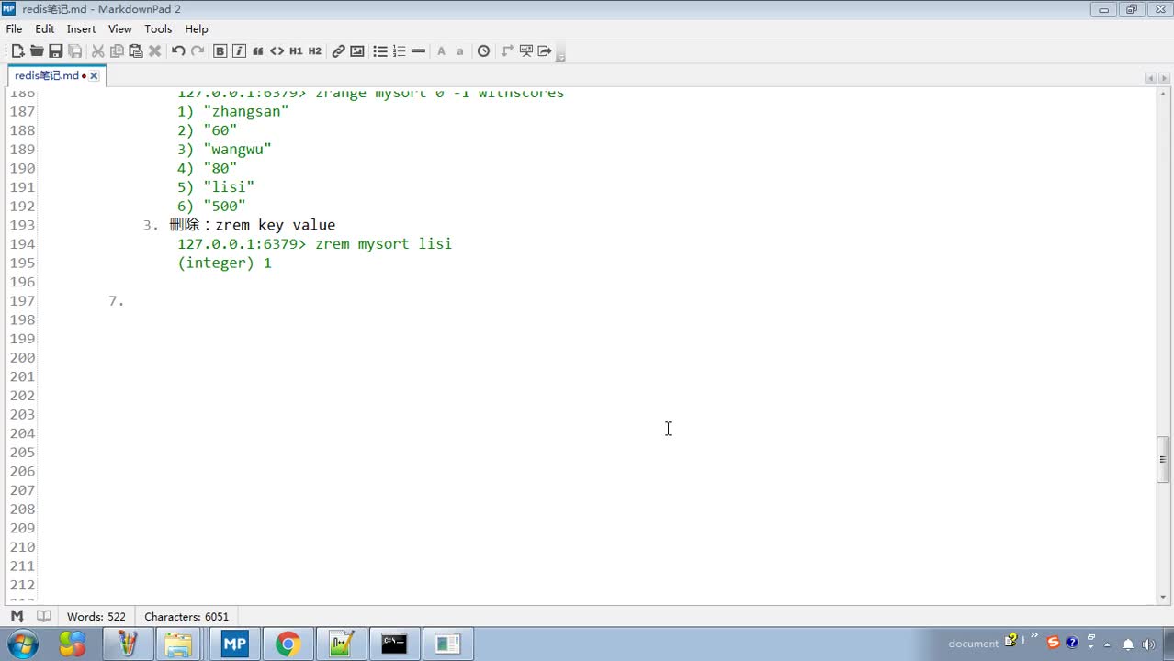Undo the last edit

(178, 51)
